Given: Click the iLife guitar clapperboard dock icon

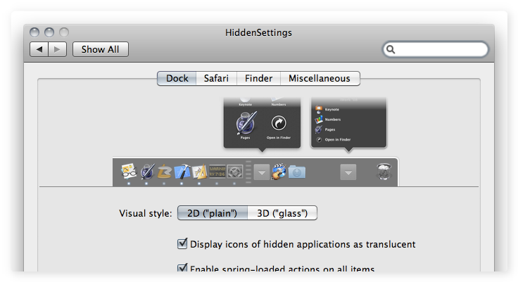Looking at the screenshot, I should pyautogui.click(x=279, y=172).
